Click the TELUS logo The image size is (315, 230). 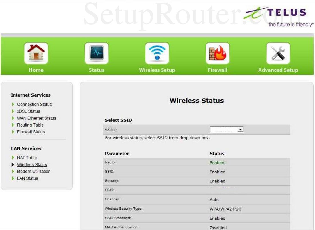[276, 14]
